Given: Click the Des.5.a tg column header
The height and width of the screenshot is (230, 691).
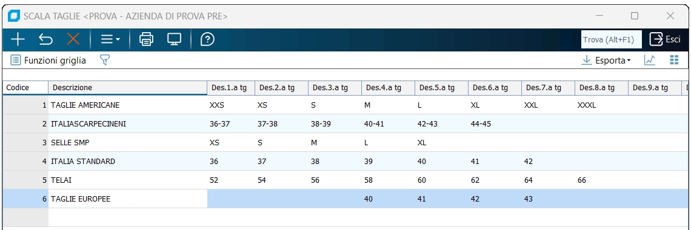Looking at the screenshot, I should [441, 88].
